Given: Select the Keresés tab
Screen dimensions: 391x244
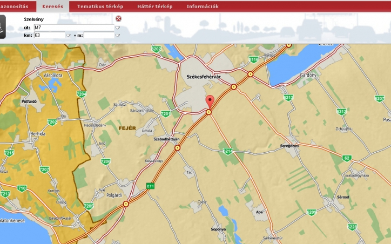Looking at the screenshot, I should coord(52,6).
